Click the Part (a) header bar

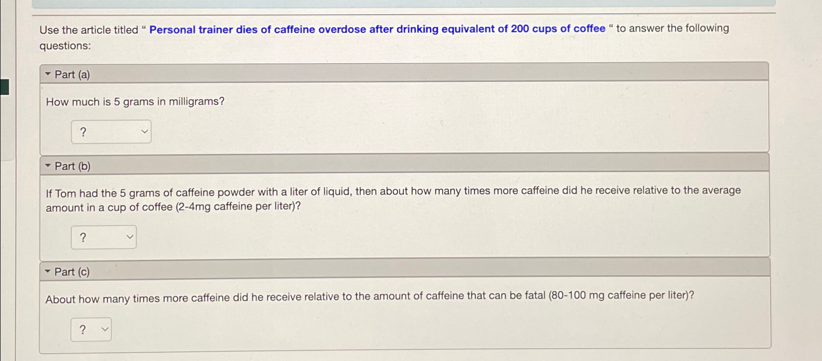click(x=391, y=74)
